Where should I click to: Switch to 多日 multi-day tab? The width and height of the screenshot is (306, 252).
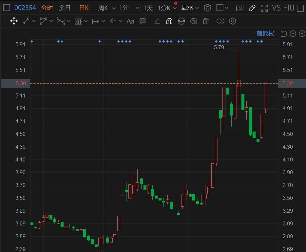point(65,8)
